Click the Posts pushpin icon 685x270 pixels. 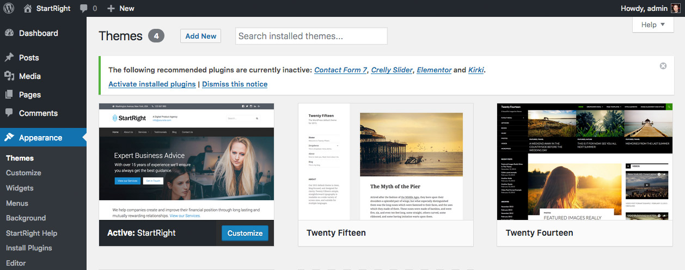coord(9,57)
